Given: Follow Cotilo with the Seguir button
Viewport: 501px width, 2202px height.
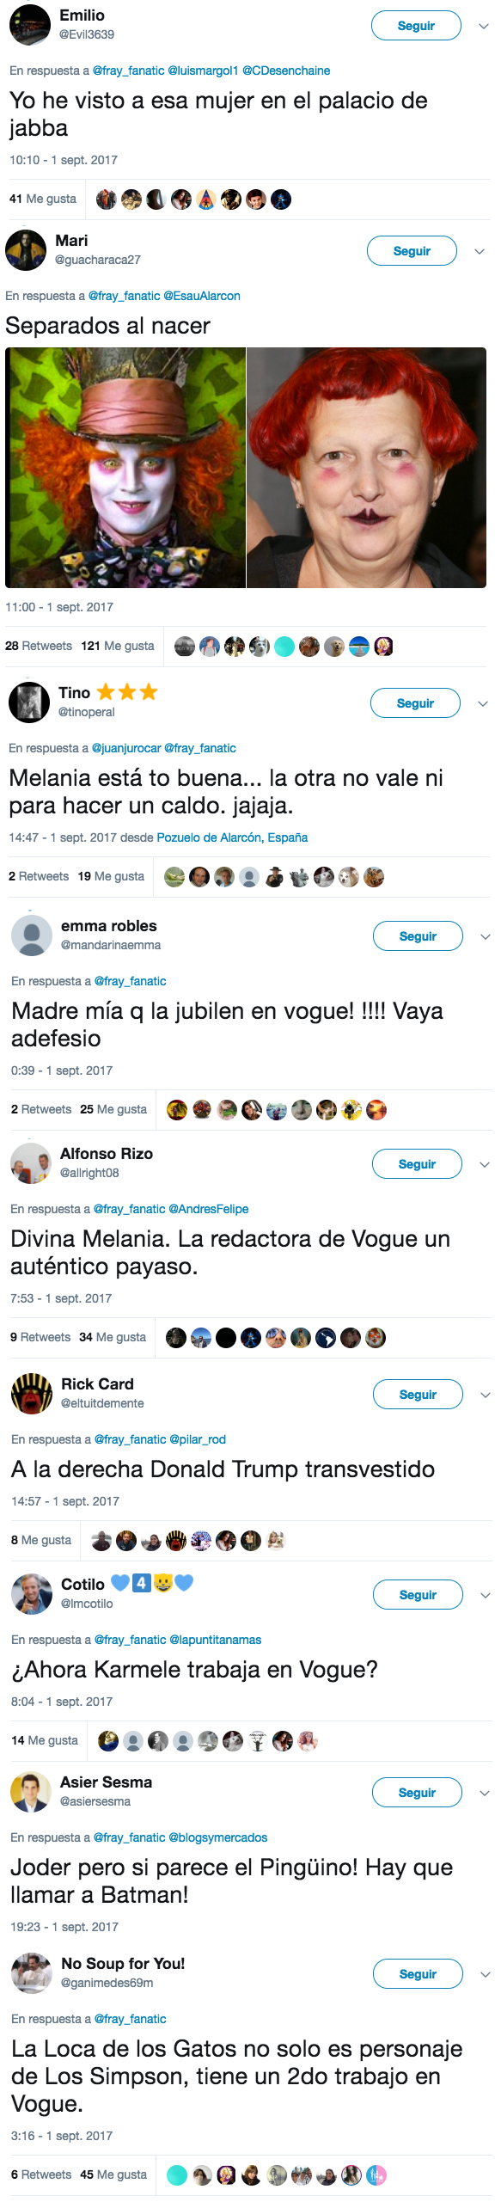Looking at the screenshot, I should click(x=418, y=1595).
